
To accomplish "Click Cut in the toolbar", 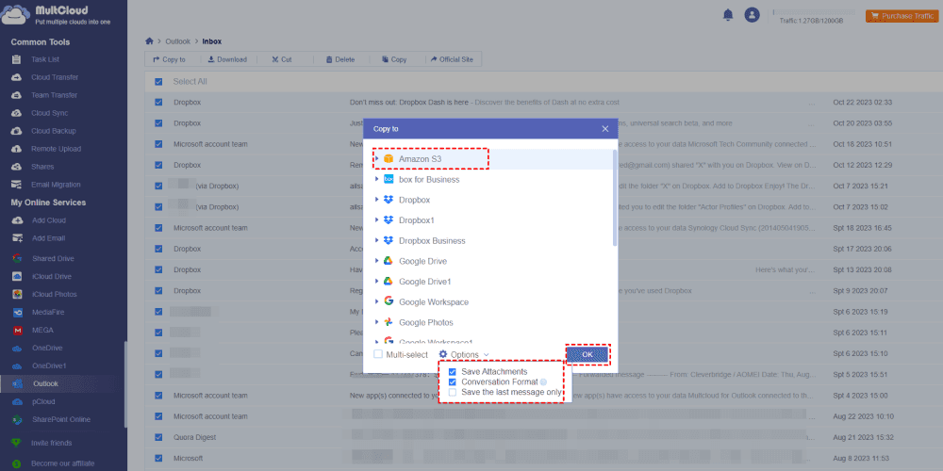I will (281, 59).
